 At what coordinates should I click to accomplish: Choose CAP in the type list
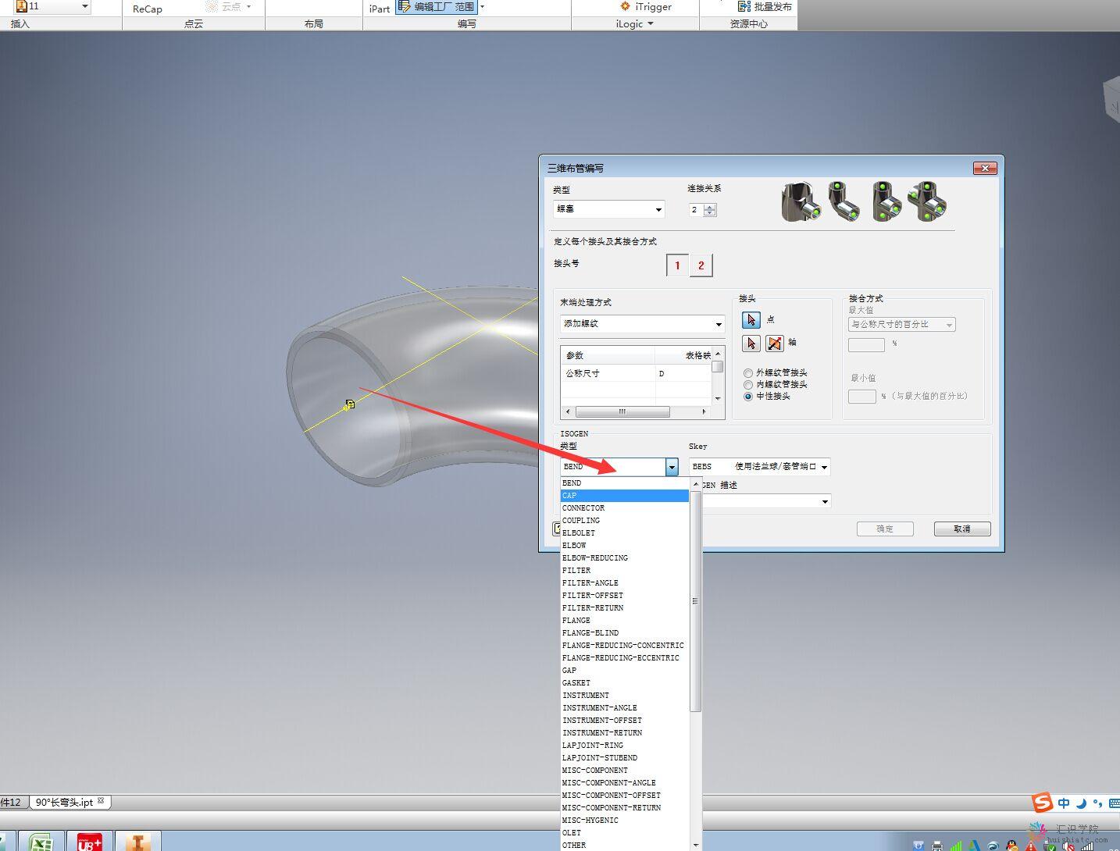point(625,496)
